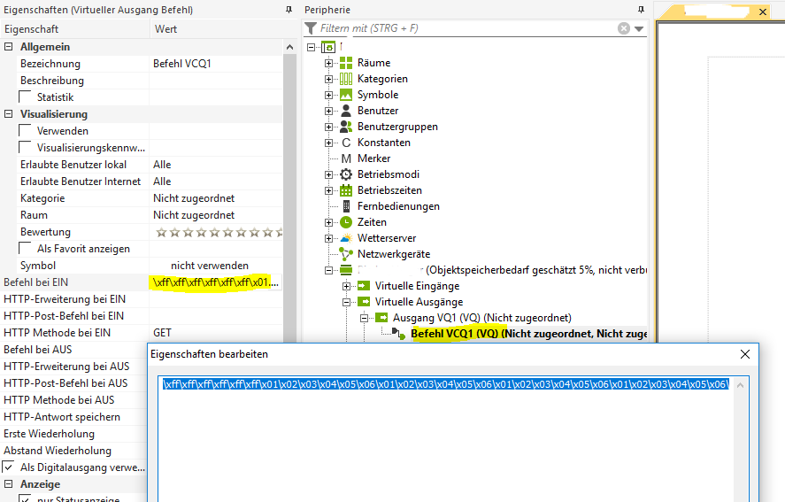Select the Befehl bei AUS property row
Image resolution: width=785 pixels, height=502 pixels.
(74, 349)
